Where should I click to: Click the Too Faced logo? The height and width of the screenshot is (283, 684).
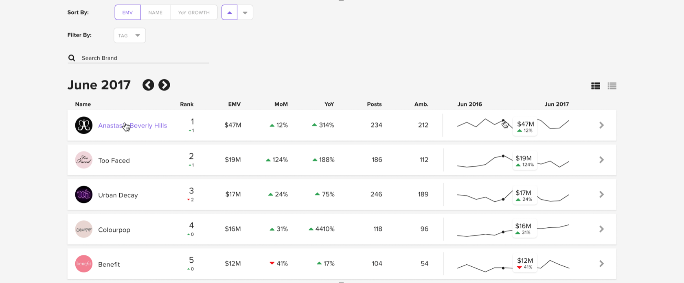(84, 160)
